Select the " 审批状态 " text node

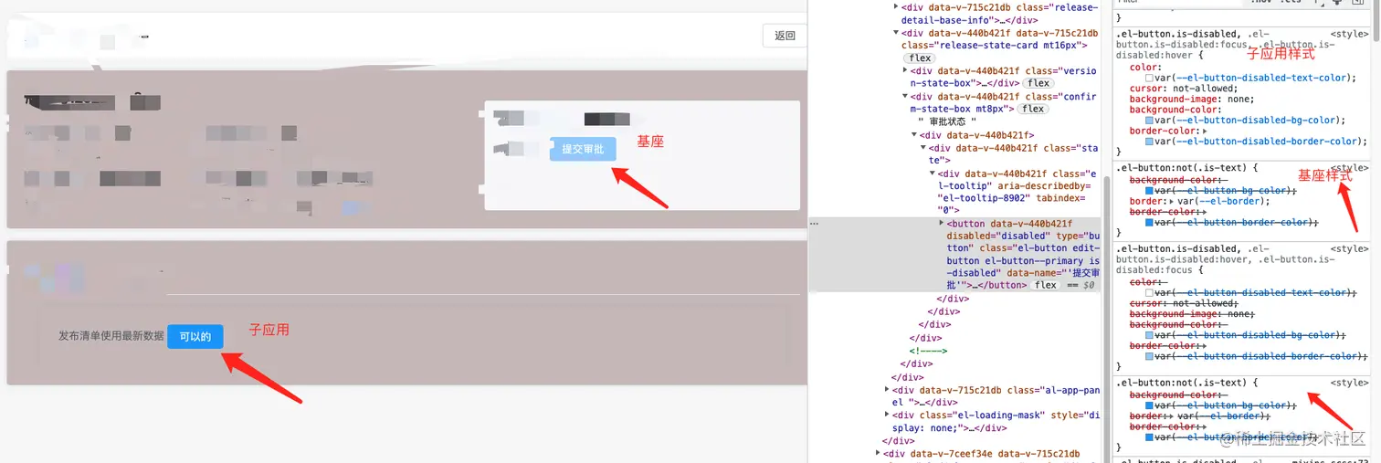[x=947, y=121]
